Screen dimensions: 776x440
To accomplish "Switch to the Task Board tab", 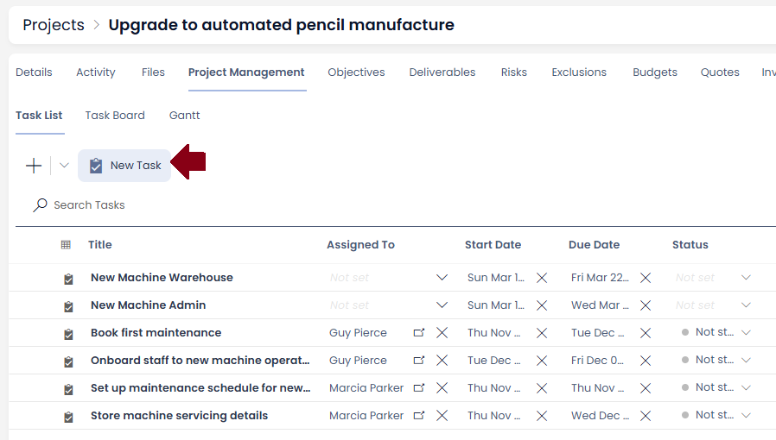I will (115, 115).
